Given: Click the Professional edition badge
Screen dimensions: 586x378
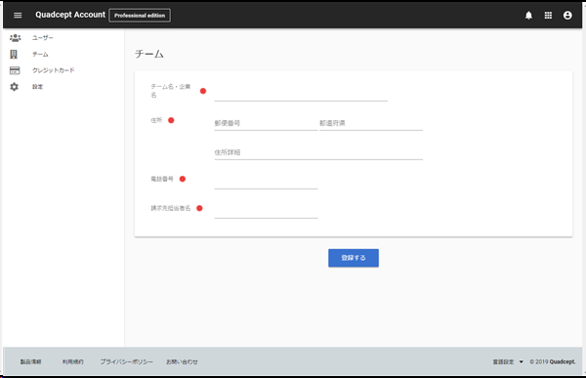Looking at the screenshot, I should (x=140, y=16).
